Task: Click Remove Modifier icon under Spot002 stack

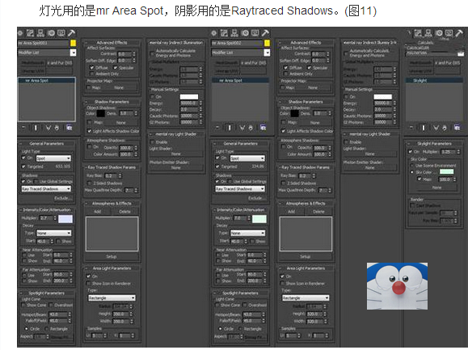Action: [x=251, y=128]
